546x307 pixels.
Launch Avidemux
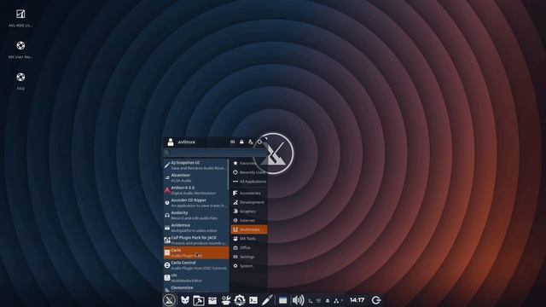(x=196, y=228)
